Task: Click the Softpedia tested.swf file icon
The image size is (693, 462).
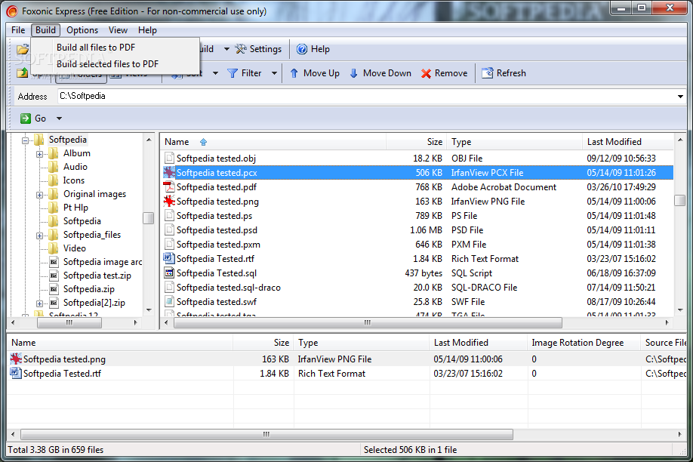Action: click(169, 301)
